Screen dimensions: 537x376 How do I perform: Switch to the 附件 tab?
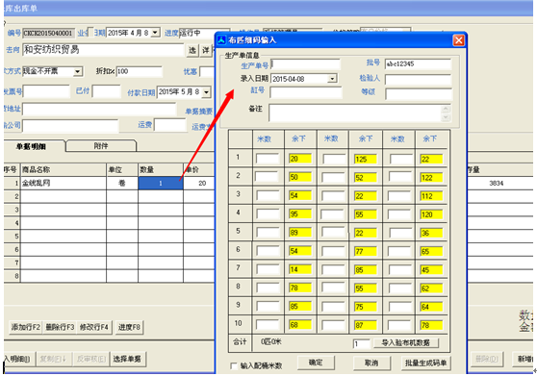coord(101,146)
